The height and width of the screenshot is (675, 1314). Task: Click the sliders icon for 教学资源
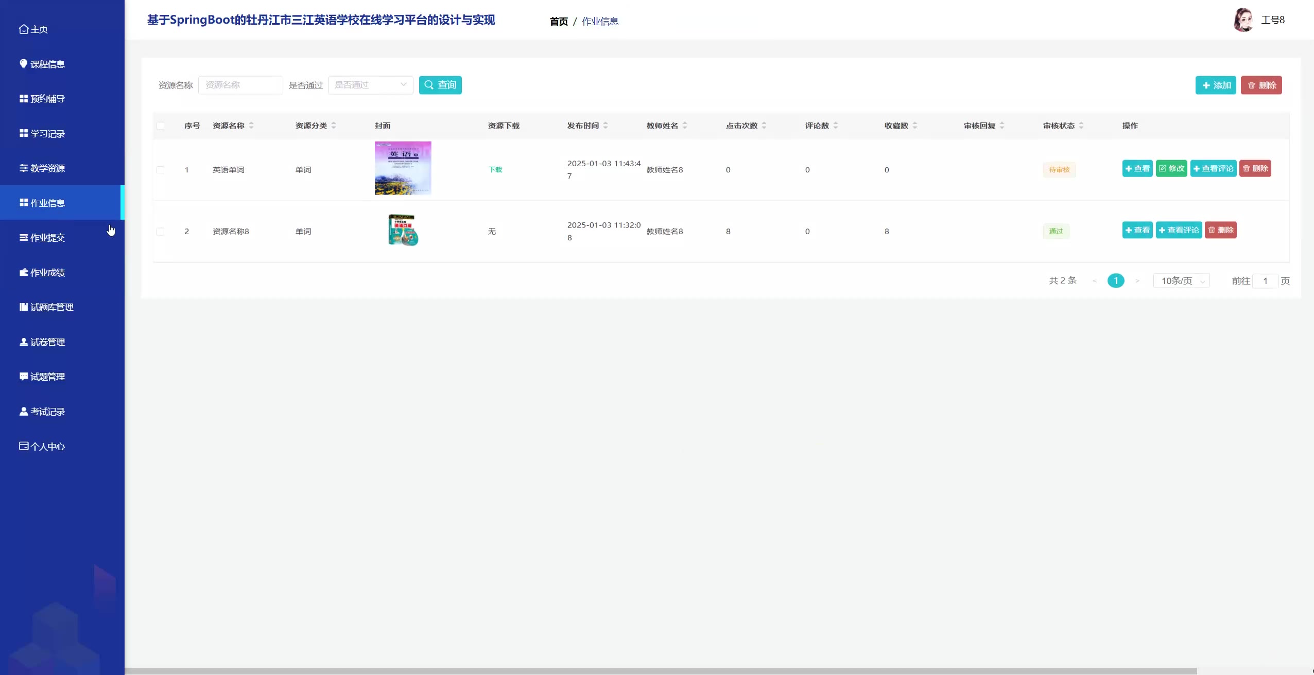point(24,168)
